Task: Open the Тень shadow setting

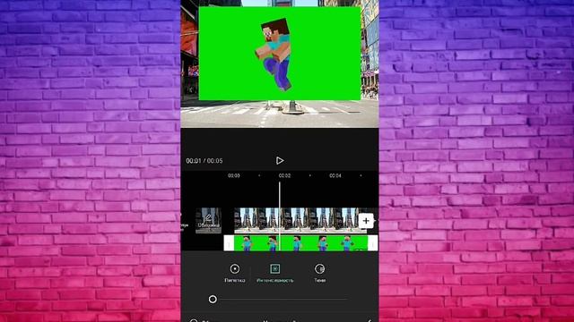Action: (x=319, y=273)
